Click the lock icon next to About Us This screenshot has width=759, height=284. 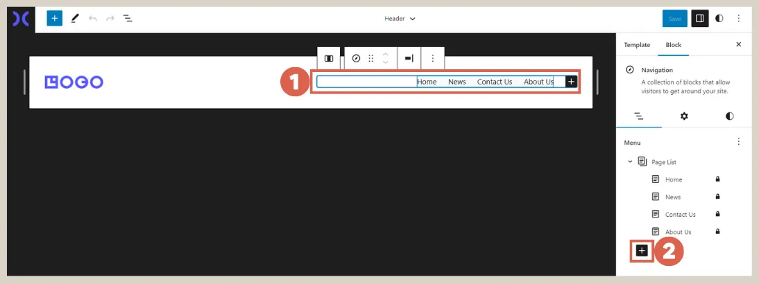click(x=717, y=231)
